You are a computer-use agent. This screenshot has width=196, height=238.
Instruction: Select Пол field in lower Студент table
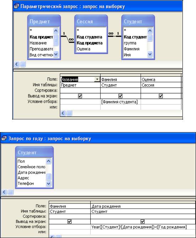[21, 161]
